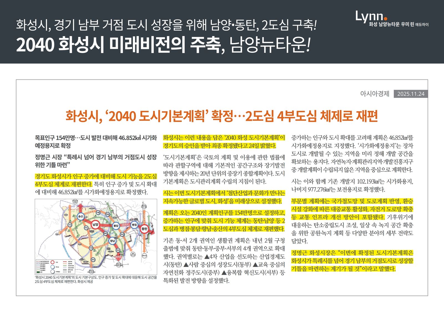This screenshot has width=444, height=312.
Task: Click the red 남양 circle on the map
Action: (x=95, y=224)
